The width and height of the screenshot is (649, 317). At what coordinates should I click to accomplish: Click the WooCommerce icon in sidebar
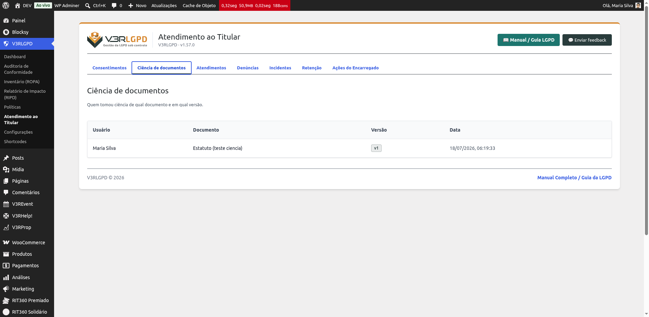pyautogui.click(x=6, y=243)
